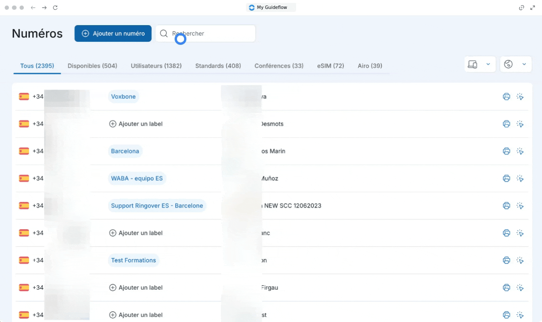Reload the page with the refresh icon

[x=55, y=8]
